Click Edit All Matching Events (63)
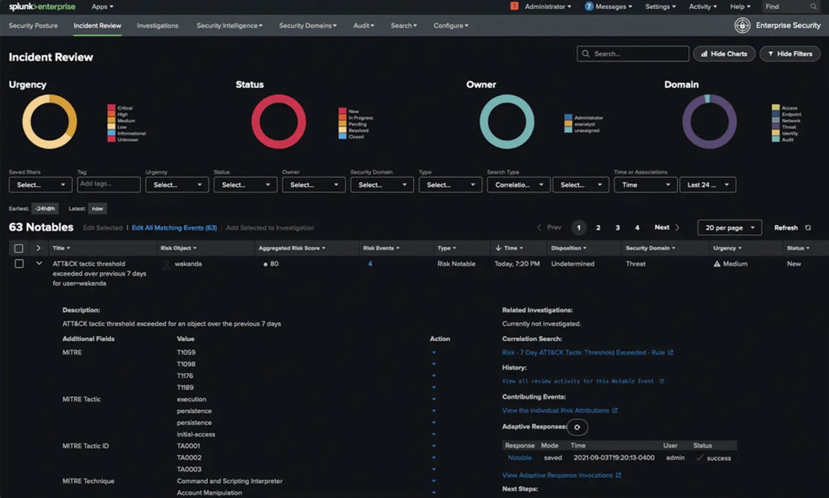Viewport: 829px width, 498px height. (173, 228)
